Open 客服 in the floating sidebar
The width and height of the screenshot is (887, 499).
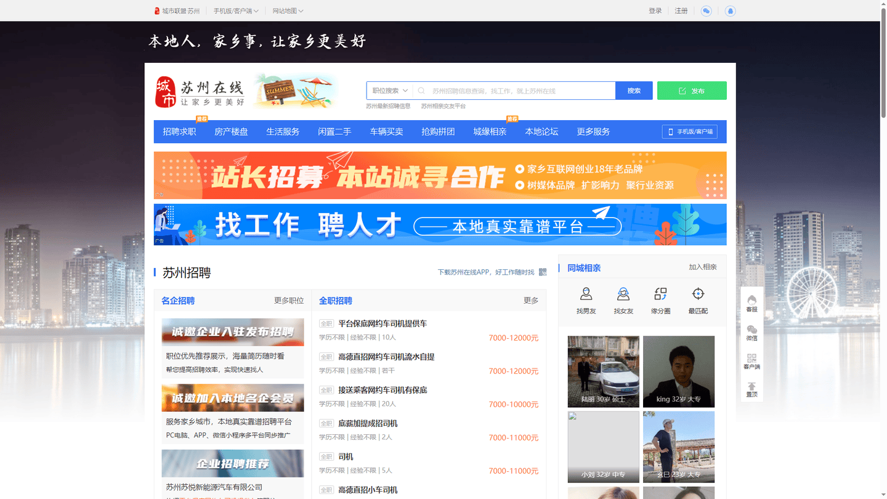pos(752,304)
